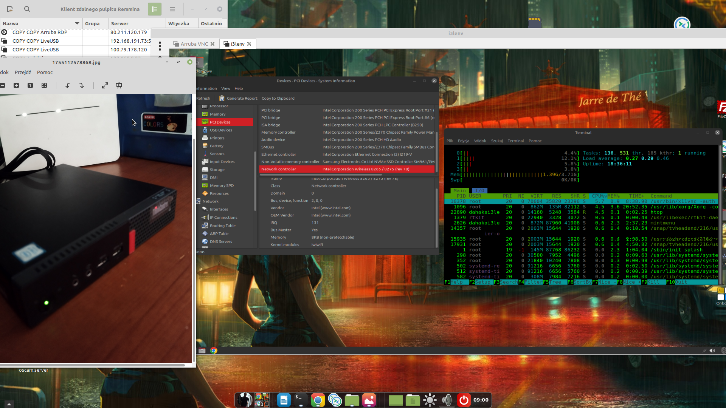726x408 pixels.
Task: Click Copy to Clipboard in System Information
Action: [x=278, y=98]
